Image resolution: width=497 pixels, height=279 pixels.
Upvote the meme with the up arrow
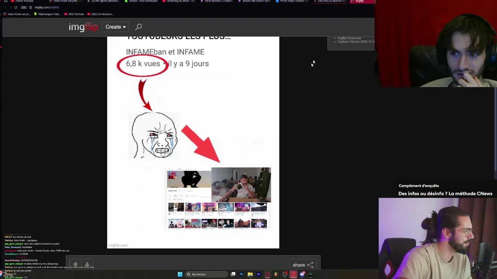click(x=75, y=265)
